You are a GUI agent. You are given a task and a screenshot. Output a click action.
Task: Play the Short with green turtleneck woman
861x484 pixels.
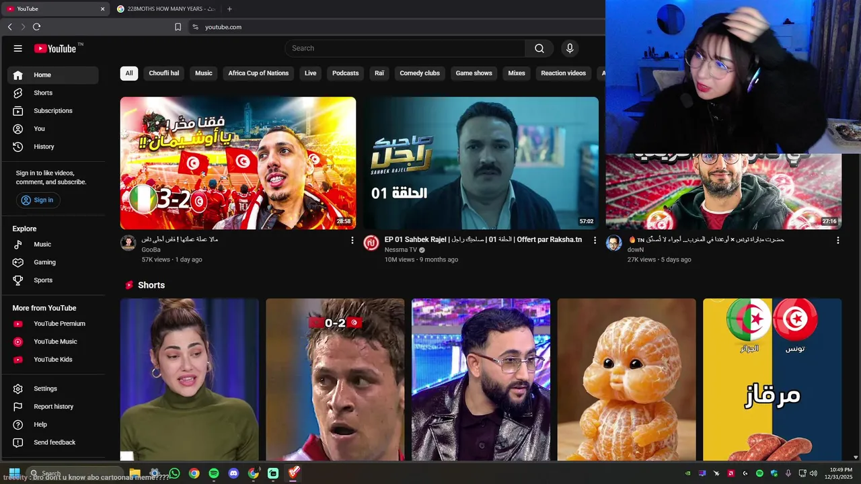(190, 380)
